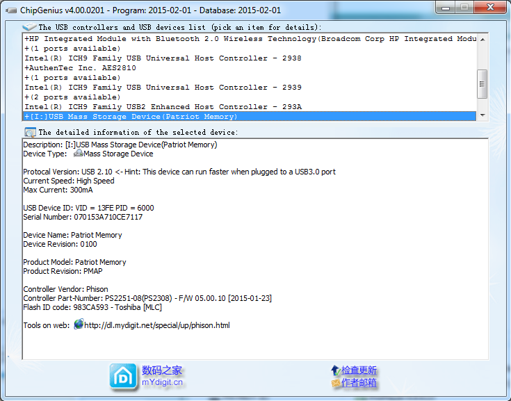The height and width of the screenshot is (401, 511).
Task: Click the Device Revision: 0100 line
Action: point(60,244)
